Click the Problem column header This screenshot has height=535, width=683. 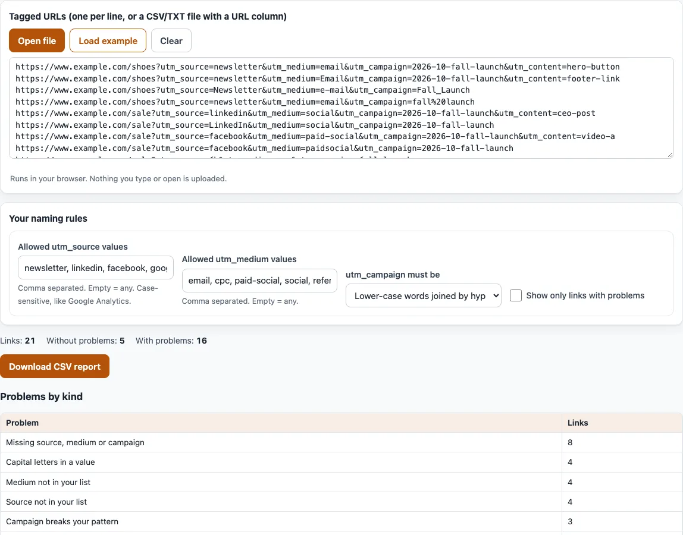[x=281, y=423]
